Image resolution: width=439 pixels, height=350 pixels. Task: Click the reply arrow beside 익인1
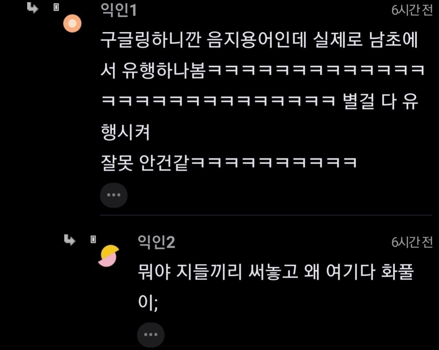pos(33,8)
